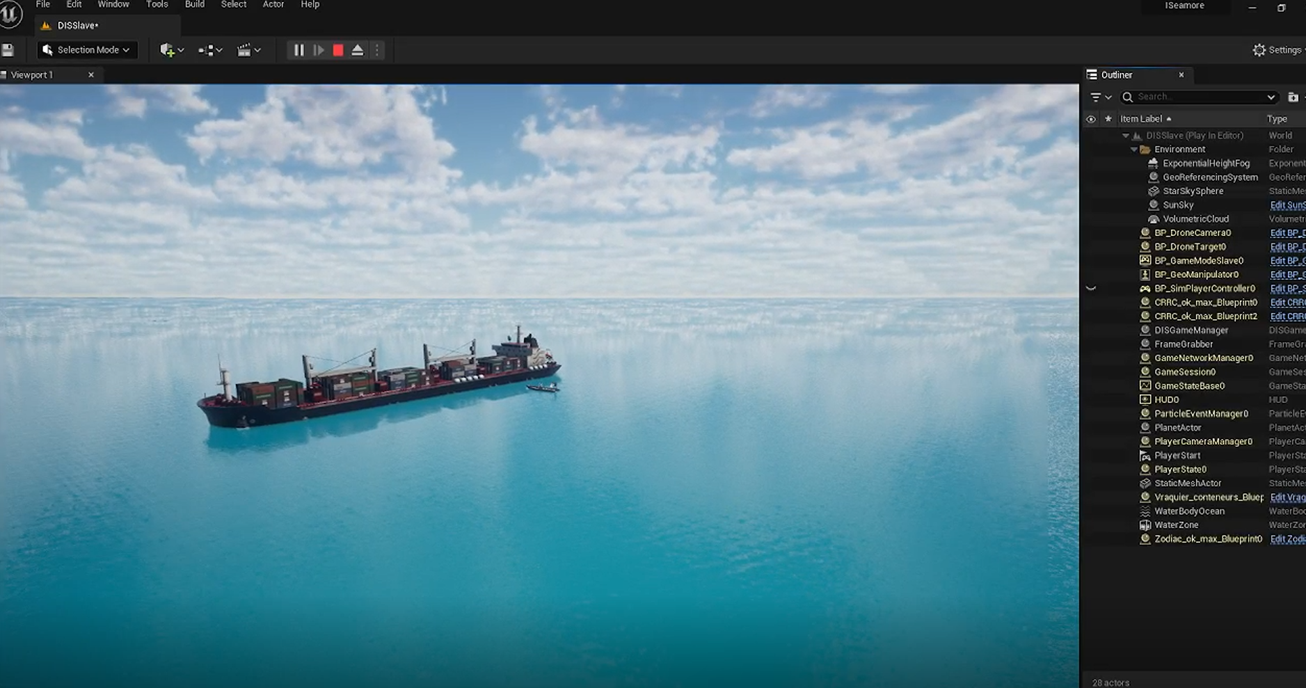Screen dimensions: 1306x688
Task: Unhide BP_SimPlayerController0 using closed-eye icon
Action: point(1091,289)
